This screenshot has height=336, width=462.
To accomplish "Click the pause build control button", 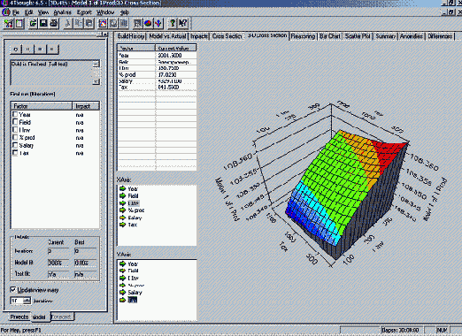I will coord(28,50).
